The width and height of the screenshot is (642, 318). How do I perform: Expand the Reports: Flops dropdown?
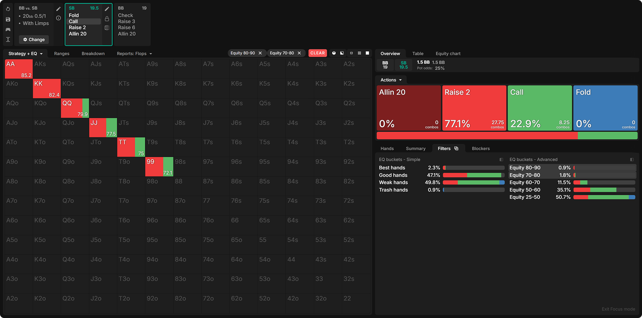click(134, 53)
